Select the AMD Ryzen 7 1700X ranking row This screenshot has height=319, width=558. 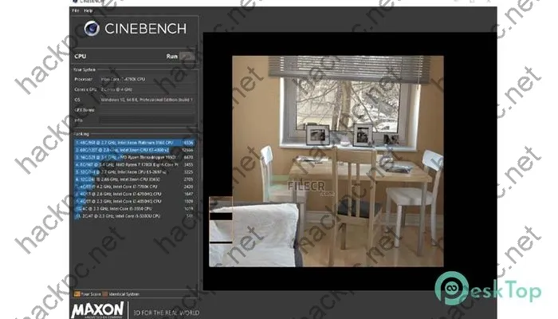coord(135,164)
